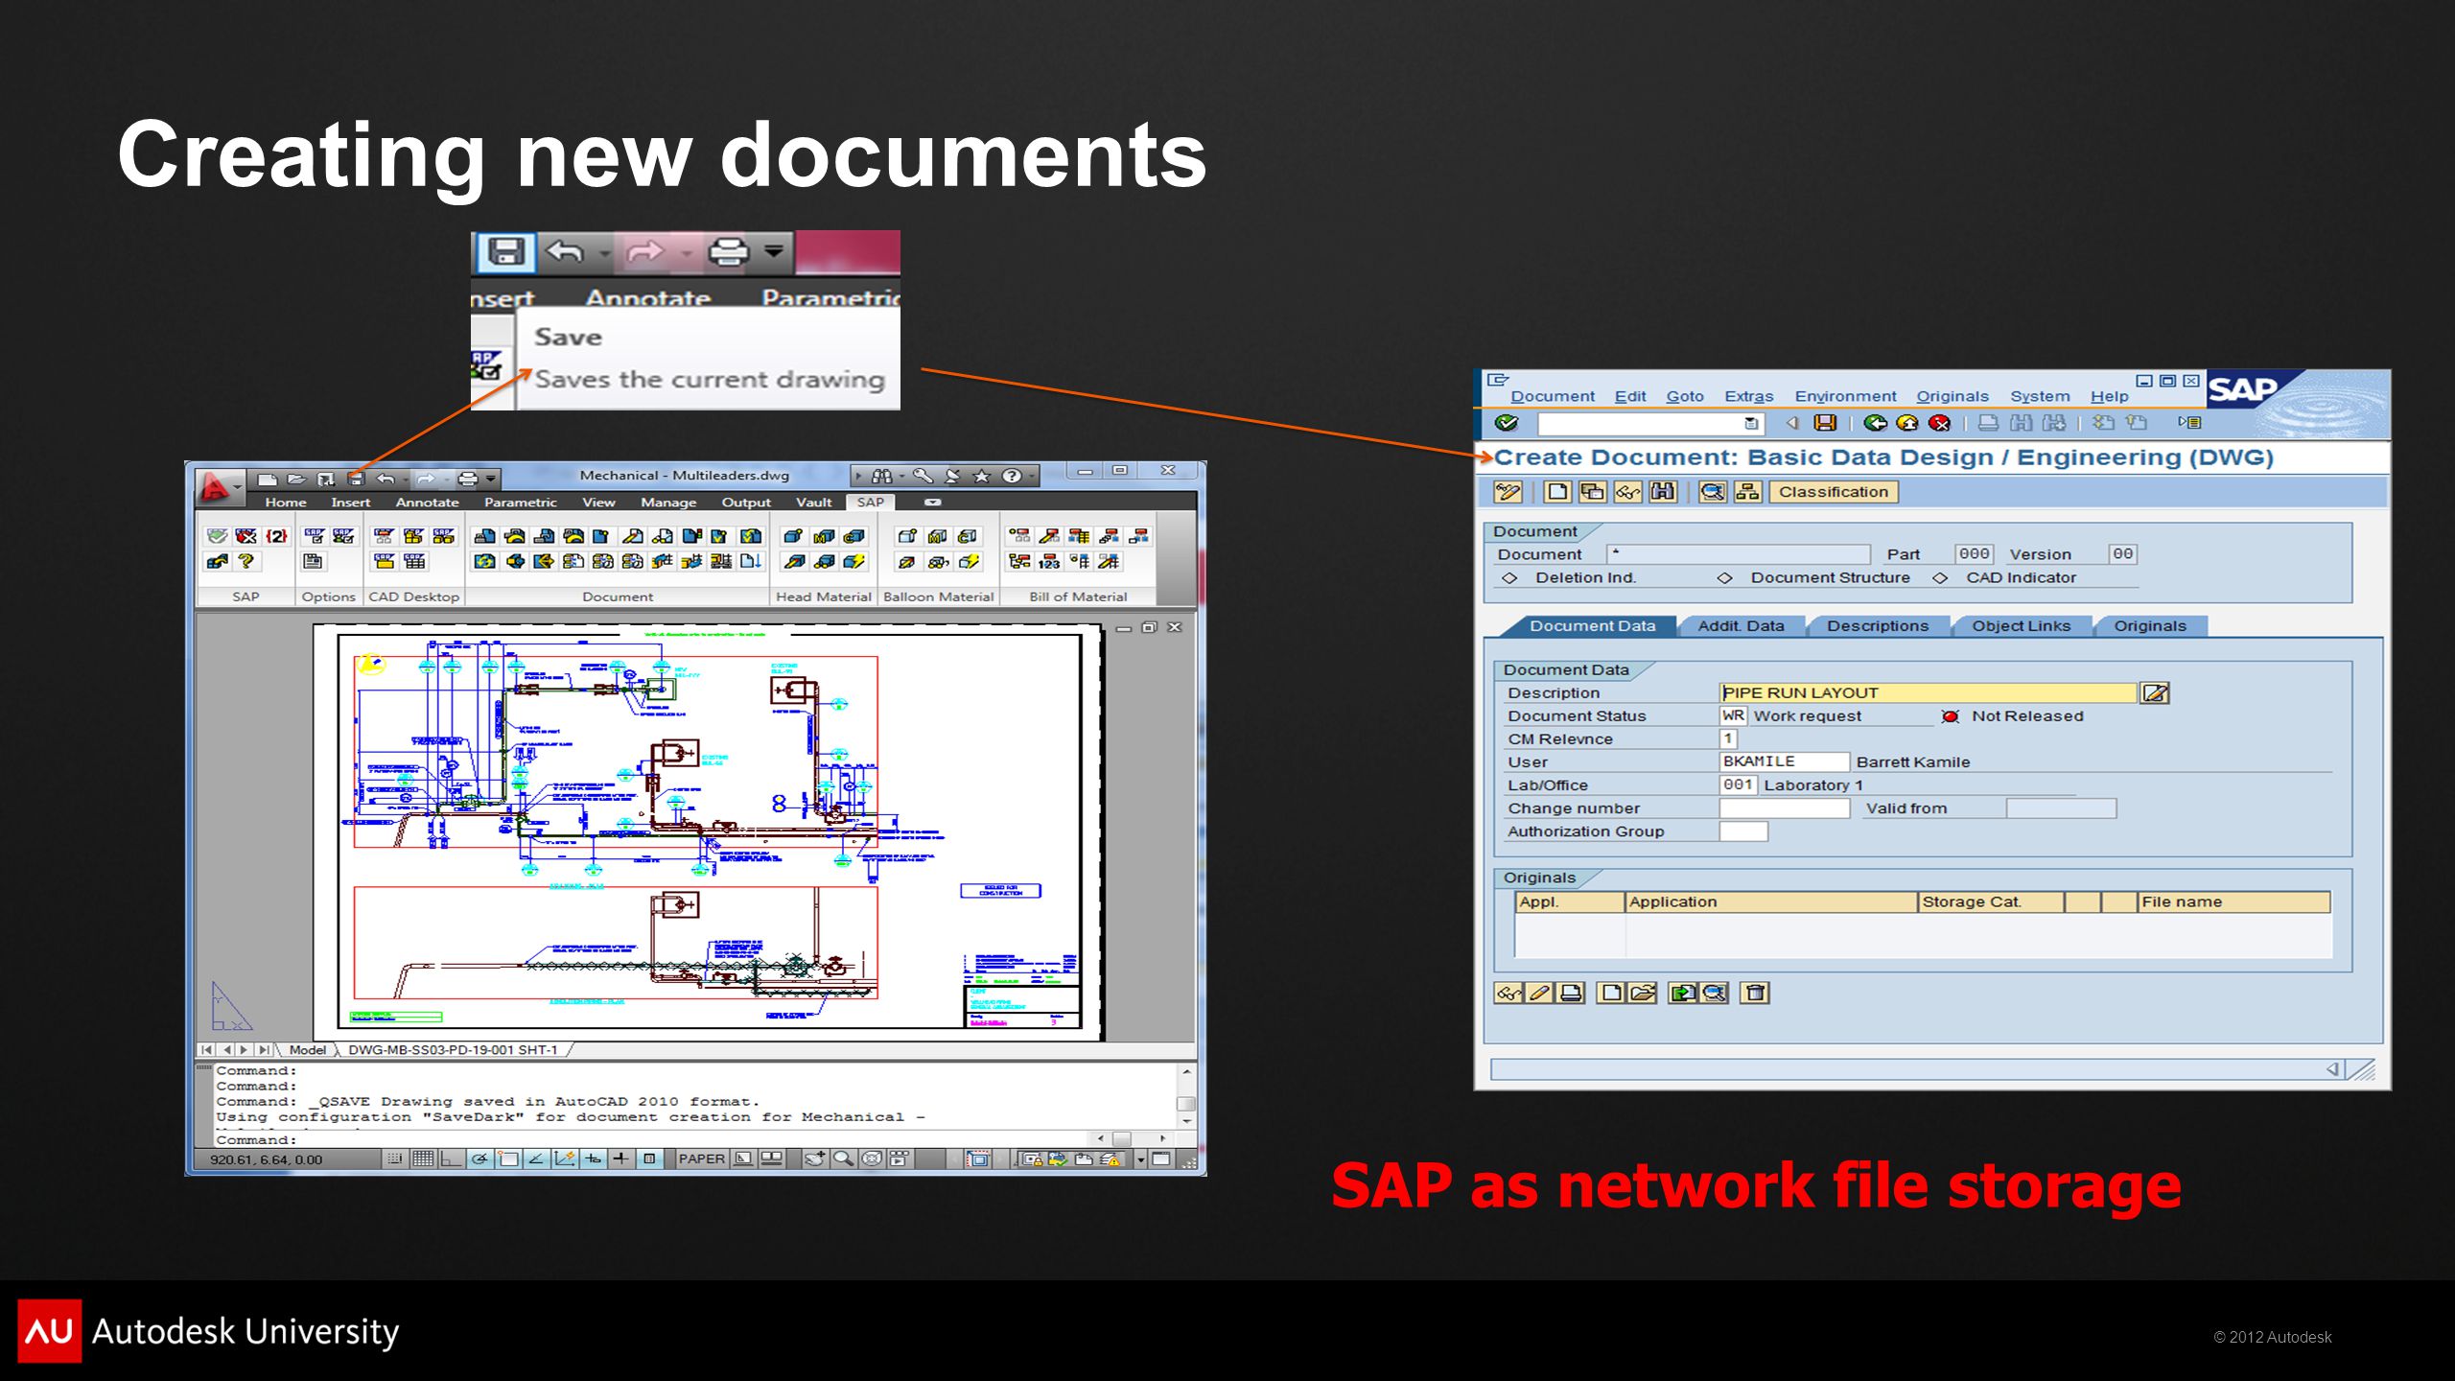This screenshot has width=2455, height=1381.
Task: Click the lightning bolt icon in Head Material panel
Action: coord(853,561)
